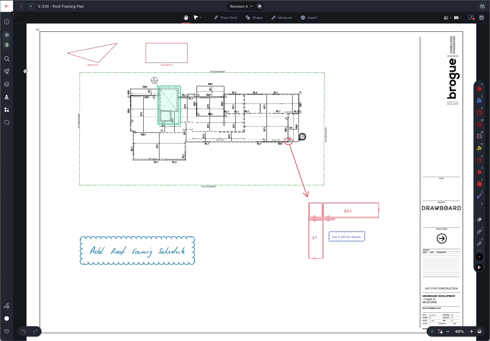Open the issues grid check icon

[7, 110]
